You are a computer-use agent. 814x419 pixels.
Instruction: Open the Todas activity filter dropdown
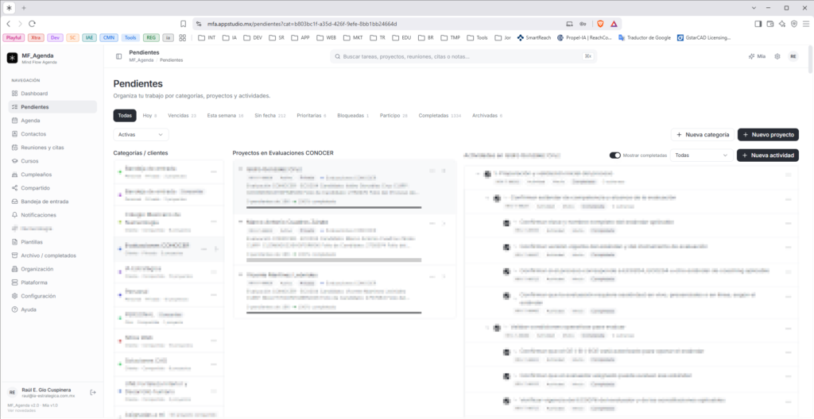[x=701, y=155]
